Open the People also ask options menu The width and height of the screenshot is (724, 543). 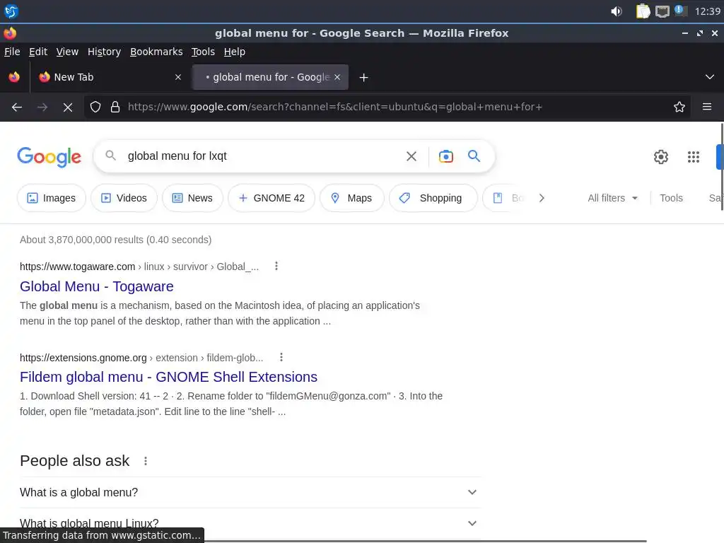pyautogui.click(x=146, y=461)
